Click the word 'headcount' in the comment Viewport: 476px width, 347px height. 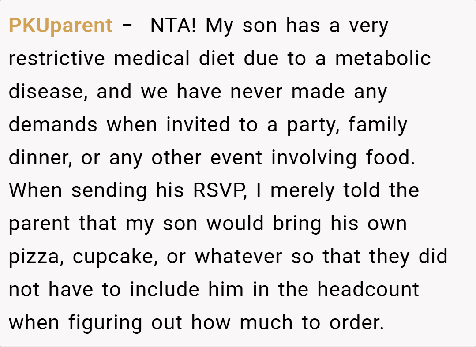[368, 290]
